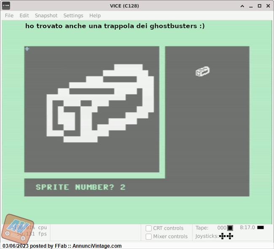Open the File menu
Image resolution: width=274 pixels, height=249 pixels.
click(9, 16)
